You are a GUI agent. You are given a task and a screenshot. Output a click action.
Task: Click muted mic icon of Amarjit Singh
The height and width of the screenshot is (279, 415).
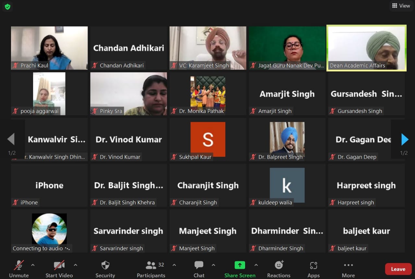pos(253,111)
